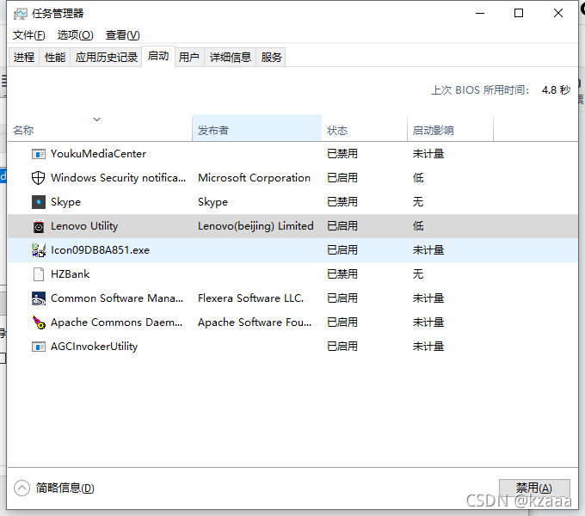Select Common Software Mana... entry

coord(117,298)
